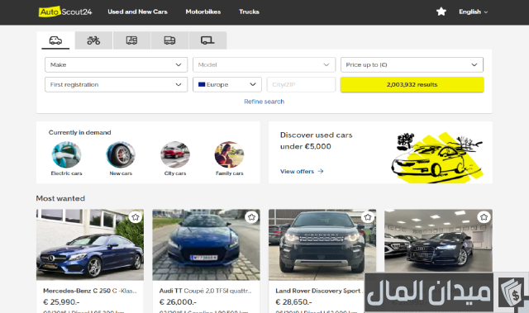
Task: Open the Make dropdown
Action: (116, 64)
